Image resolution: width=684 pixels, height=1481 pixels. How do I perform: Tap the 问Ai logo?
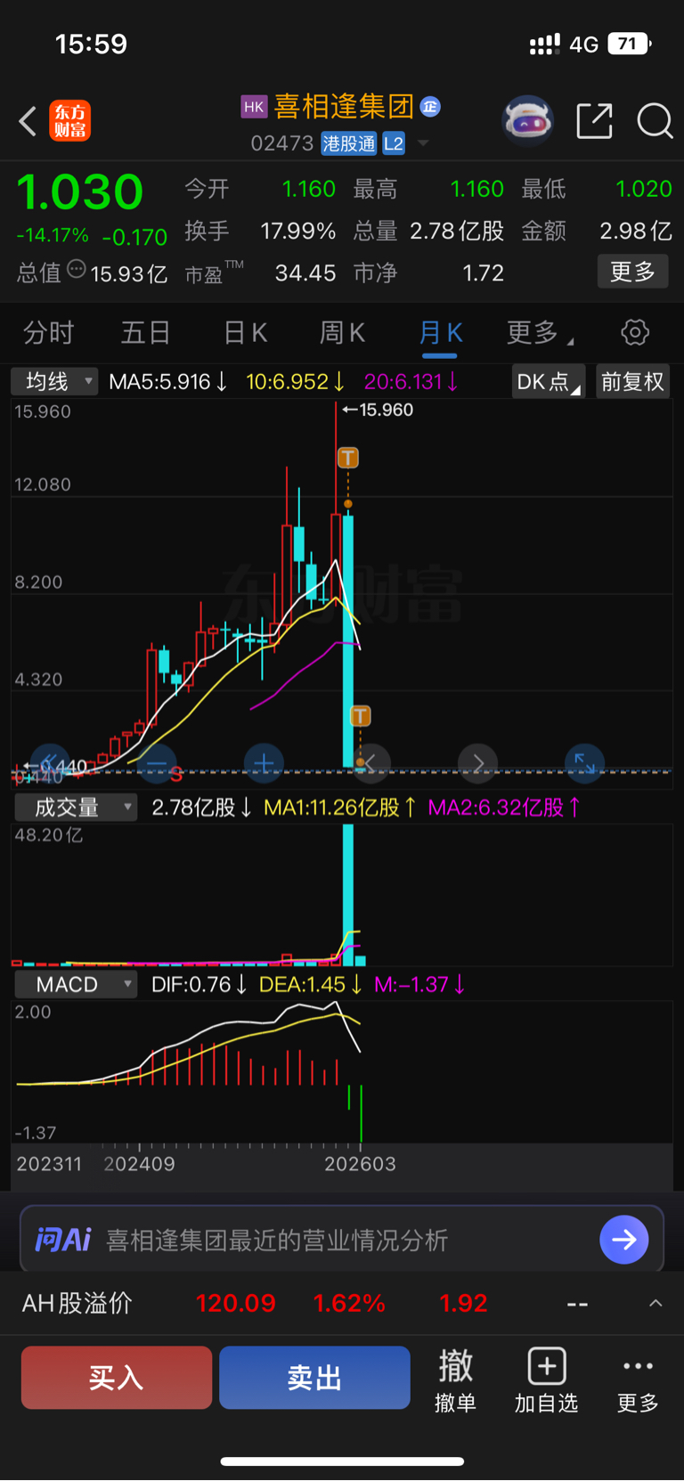(x=62, y=1240)
